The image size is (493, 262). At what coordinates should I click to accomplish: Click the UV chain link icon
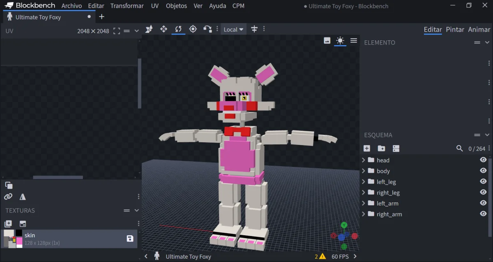(x=8, y=197)
